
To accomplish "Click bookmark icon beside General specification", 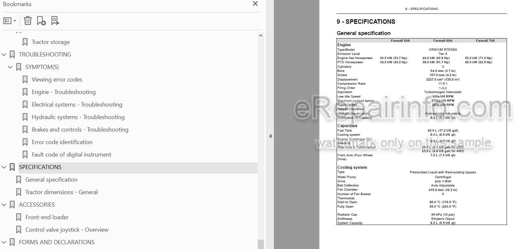I will coord(19,180).
